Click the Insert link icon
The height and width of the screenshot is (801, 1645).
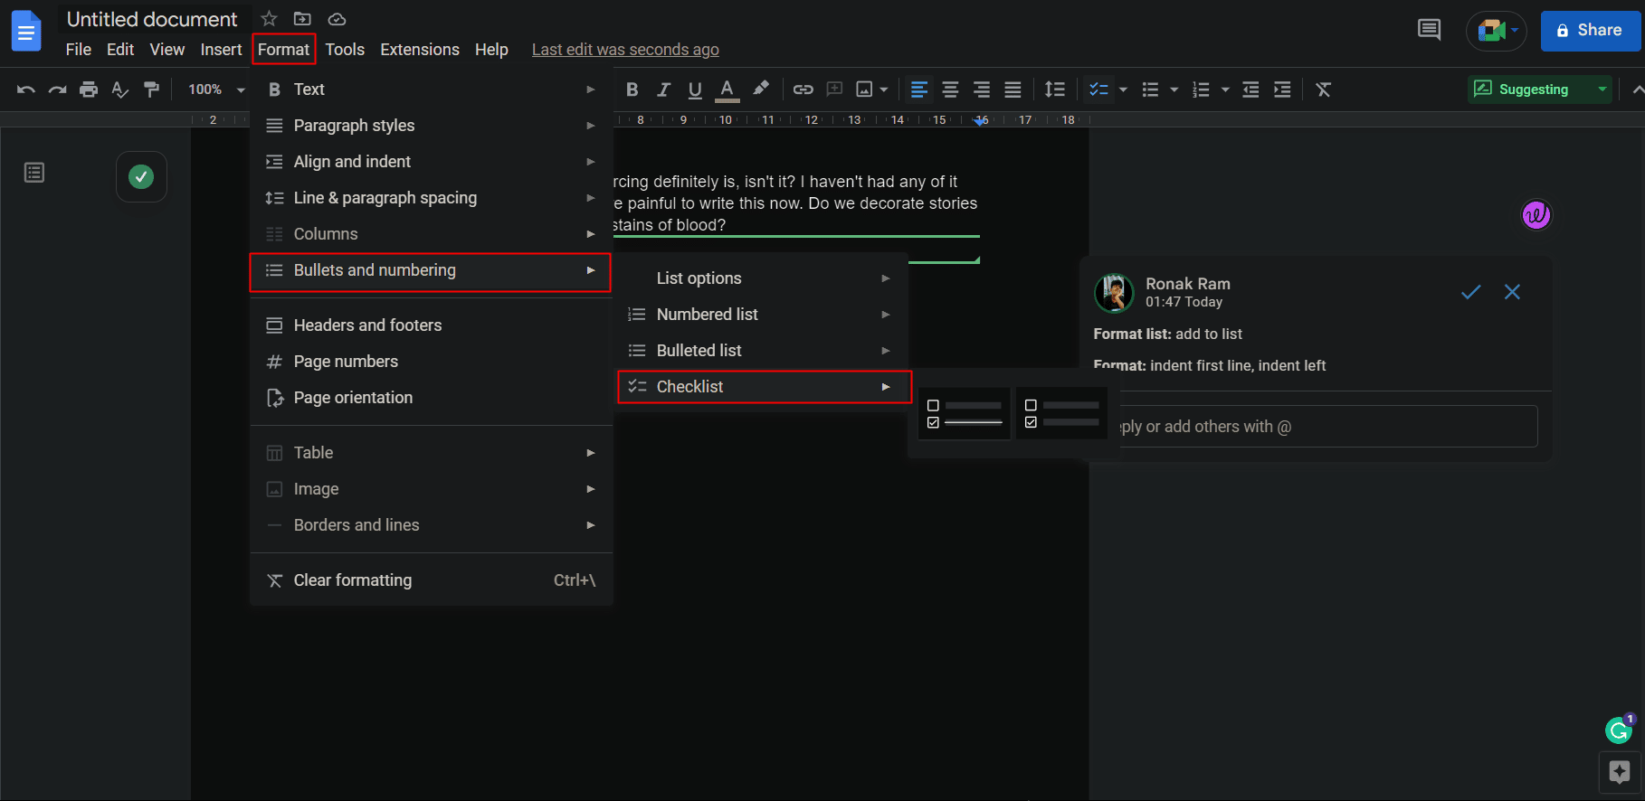click(x=803, y=90)
